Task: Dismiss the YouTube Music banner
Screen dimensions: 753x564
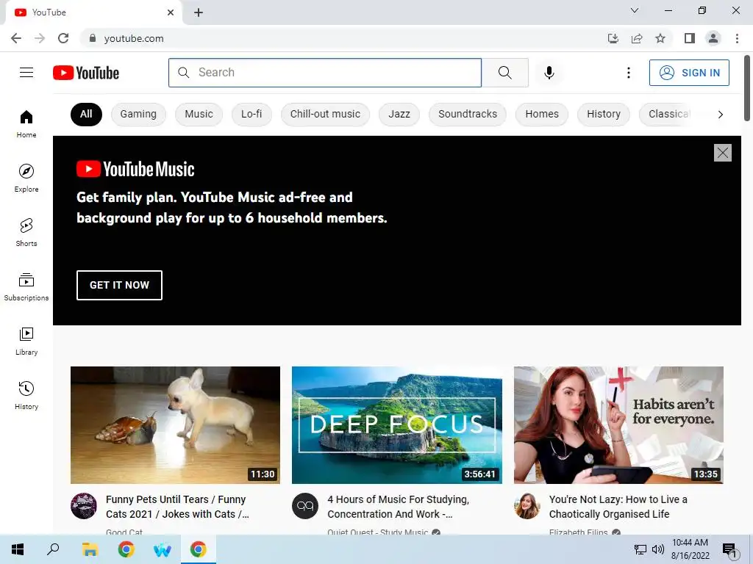Action: [x=722, y=153]
